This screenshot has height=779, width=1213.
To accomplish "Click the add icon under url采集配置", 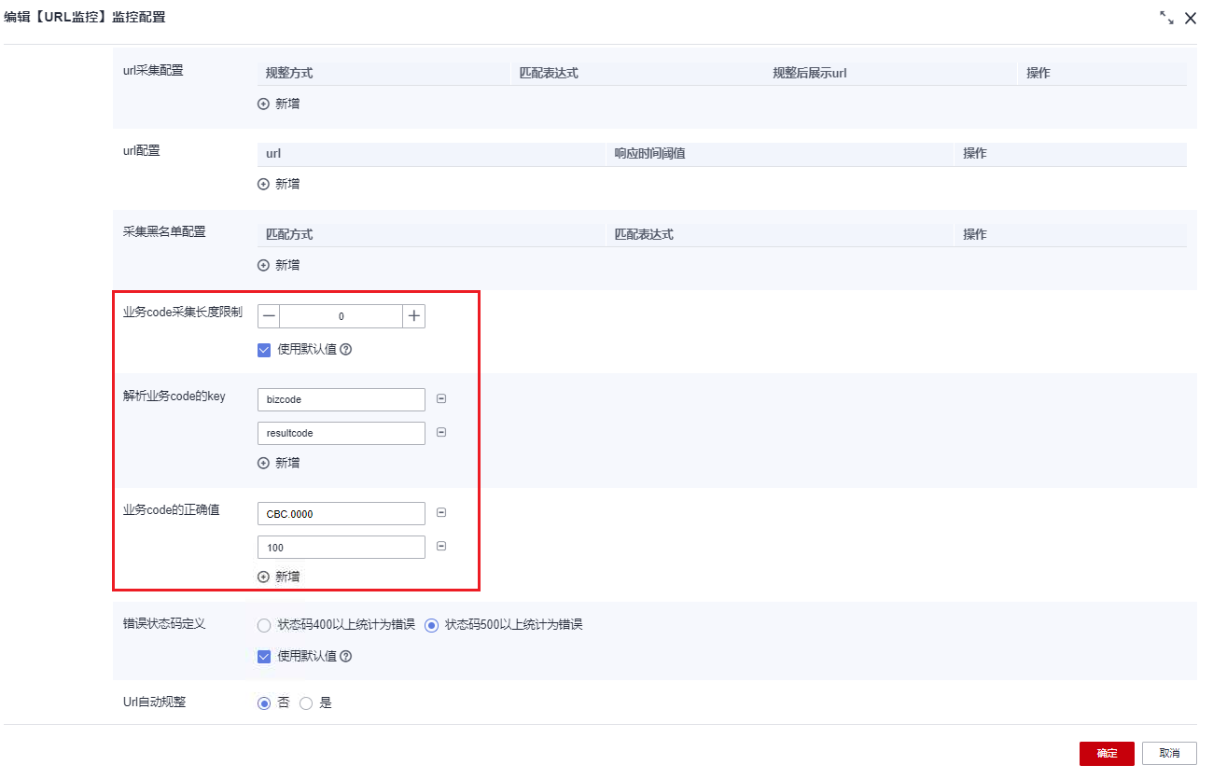I will click(x=263, y=104).
